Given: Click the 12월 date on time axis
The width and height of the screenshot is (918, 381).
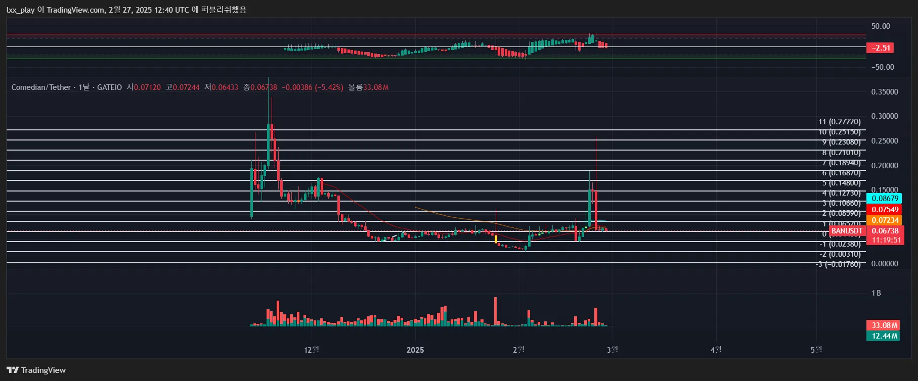Looking at the screenshot, I should pyautogui.click(x=312, y=350).
